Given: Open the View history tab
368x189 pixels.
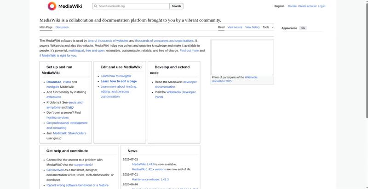Looking at the screenshot, I should [253, 27].
